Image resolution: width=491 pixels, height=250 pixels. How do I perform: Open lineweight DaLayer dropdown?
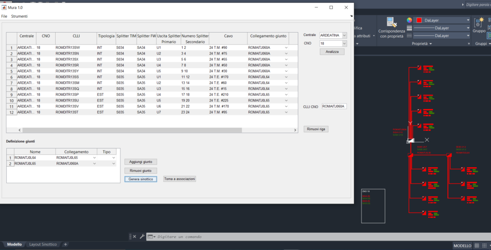pos(468,28)
